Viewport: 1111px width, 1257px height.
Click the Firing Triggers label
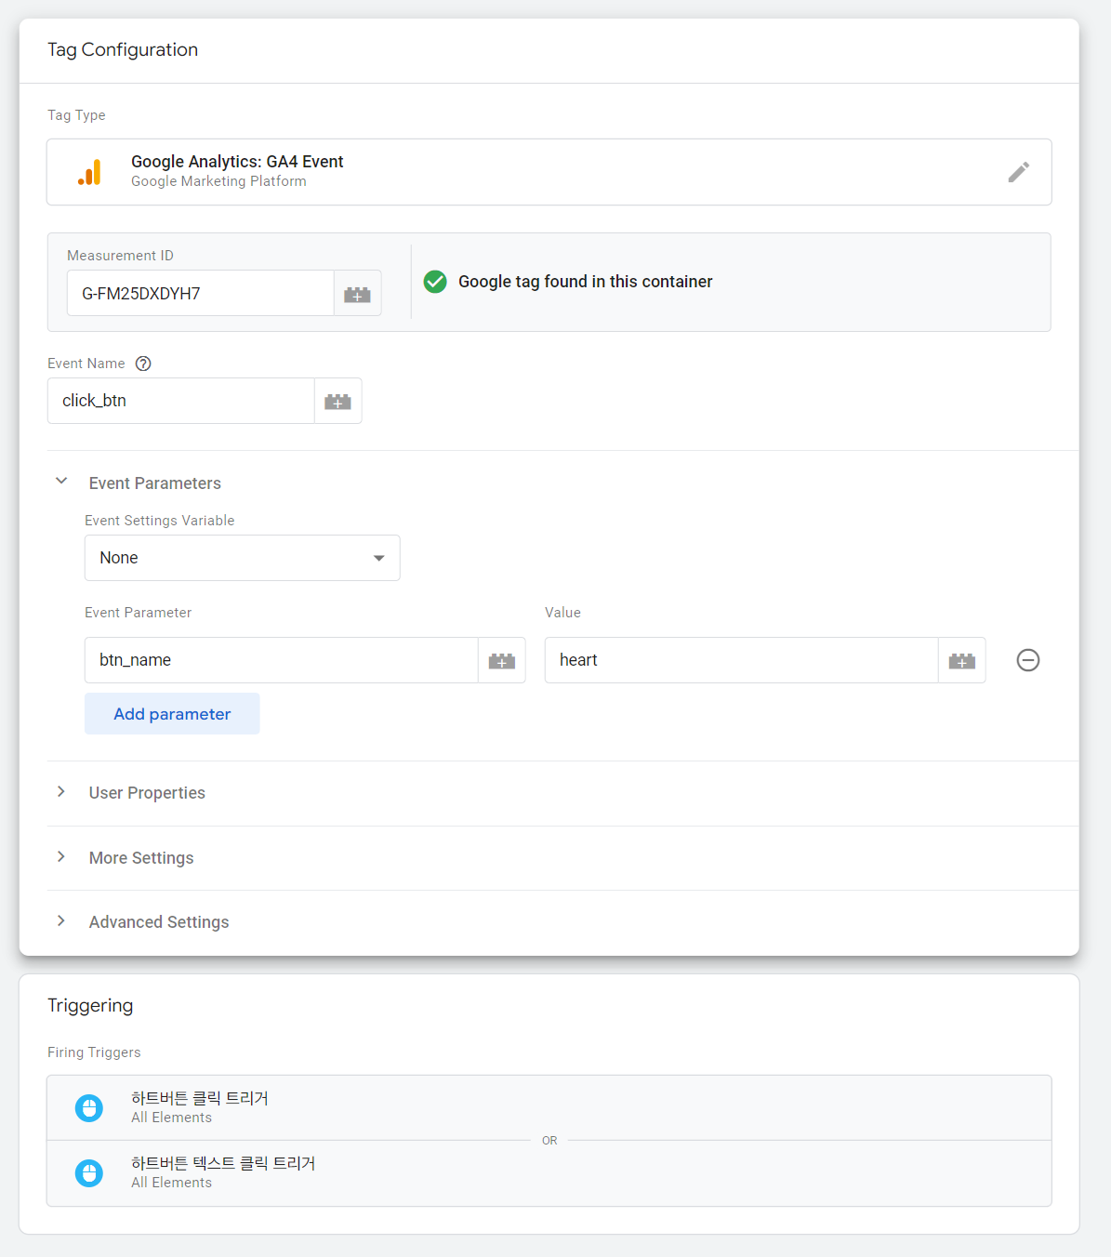94,1052
